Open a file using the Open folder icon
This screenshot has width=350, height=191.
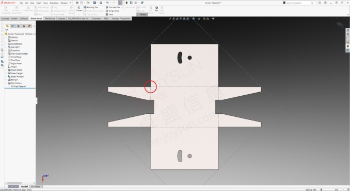(x=88, y=3)
